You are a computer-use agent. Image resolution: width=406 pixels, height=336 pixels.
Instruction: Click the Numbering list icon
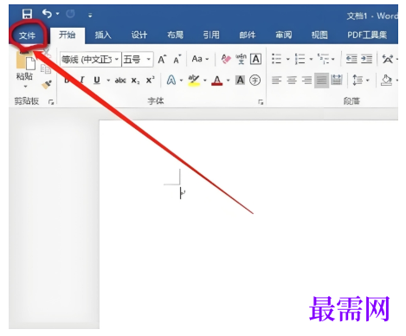coord(300,59)
